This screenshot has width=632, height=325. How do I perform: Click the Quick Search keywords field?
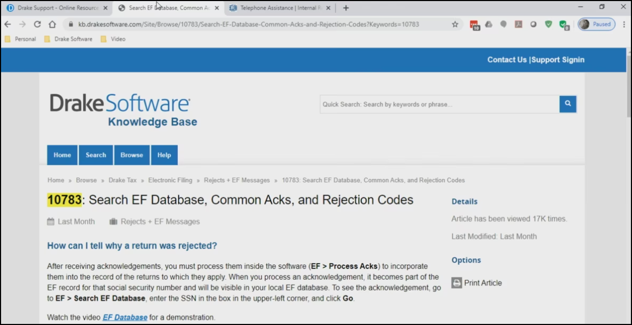(x=440, y=104)
